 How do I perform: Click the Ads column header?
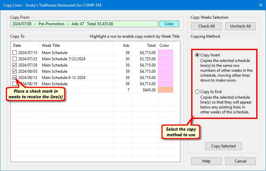coord(122,46)
